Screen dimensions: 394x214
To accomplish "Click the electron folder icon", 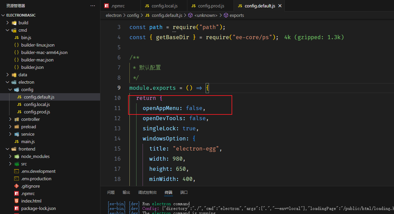I will coord(14,82).
